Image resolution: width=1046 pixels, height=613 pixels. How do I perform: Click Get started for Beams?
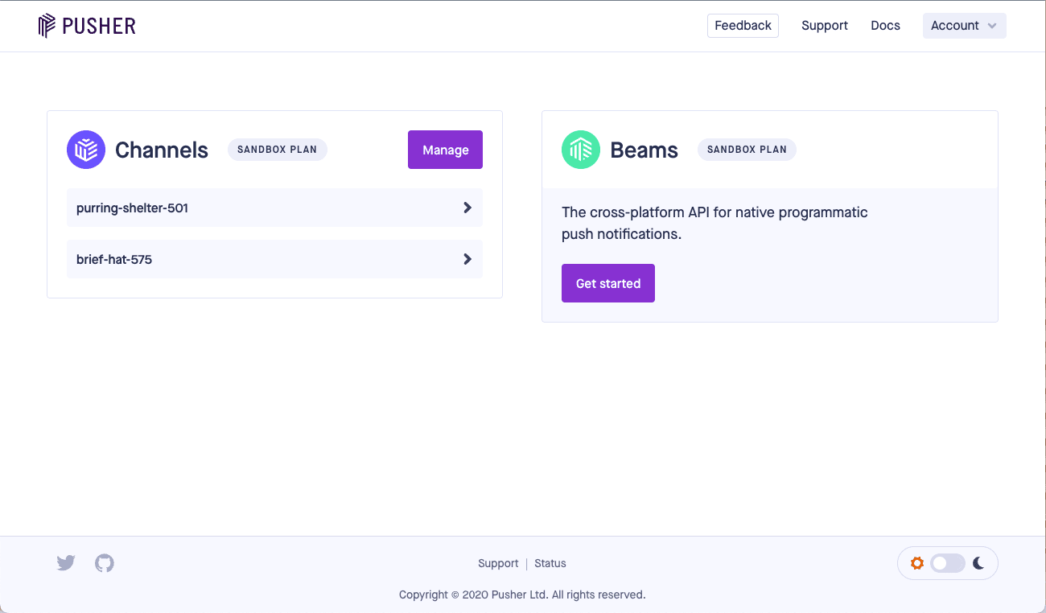pos(607,283)
